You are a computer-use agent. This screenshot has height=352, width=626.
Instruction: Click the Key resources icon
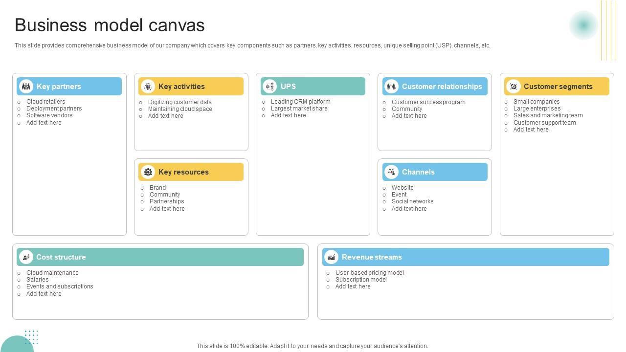(148, 172)
